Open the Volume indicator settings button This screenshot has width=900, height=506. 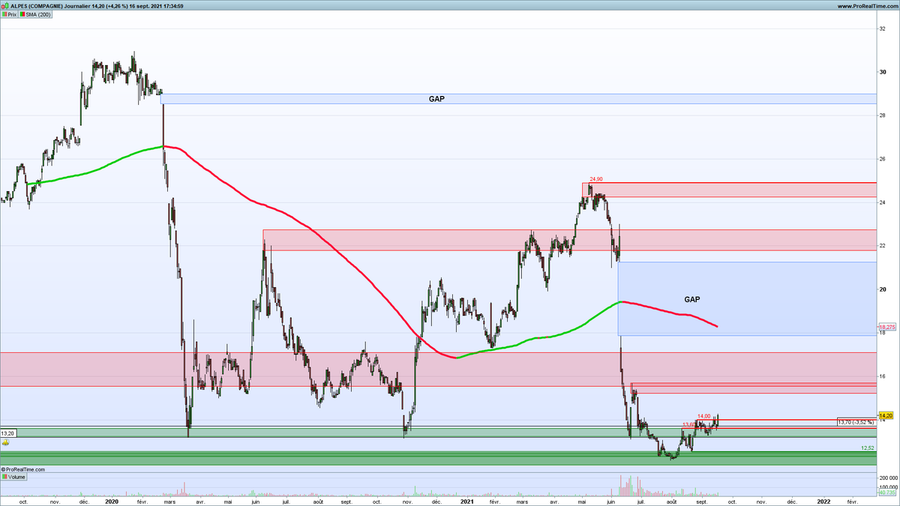[x=14, y=477]
